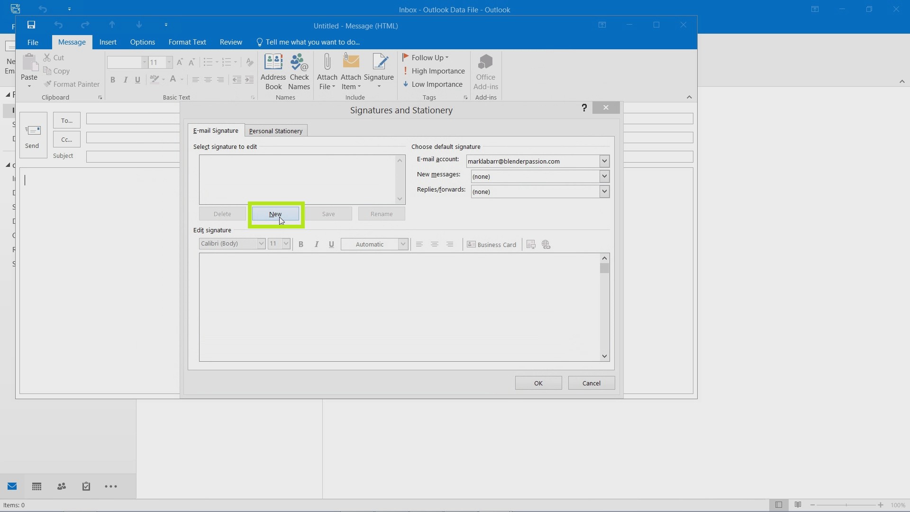This screenshot has height=512, width=910.
Task: Click the Follow Up flag icon
Action: (406, 57)
